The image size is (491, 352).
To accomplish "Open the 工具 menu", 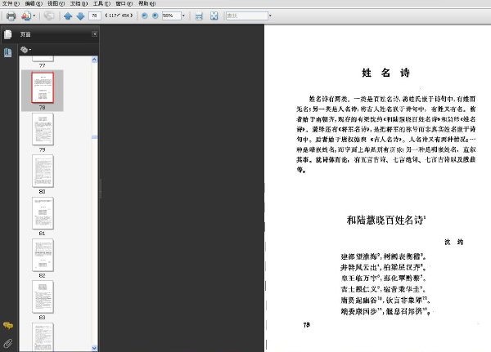I will click(x=101, y=3).
